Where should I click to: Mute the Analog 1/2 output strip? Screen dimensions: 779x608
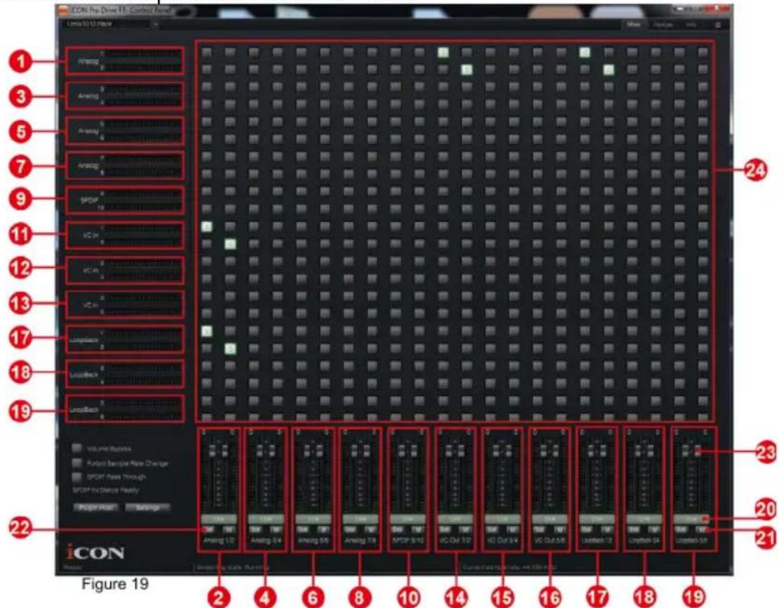[229, 529]
